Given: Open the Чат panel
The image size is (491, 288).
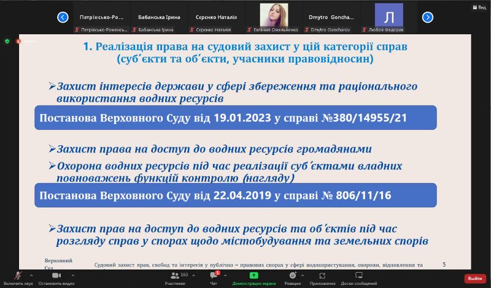Looking at the screenshot, I should [214, 278].
